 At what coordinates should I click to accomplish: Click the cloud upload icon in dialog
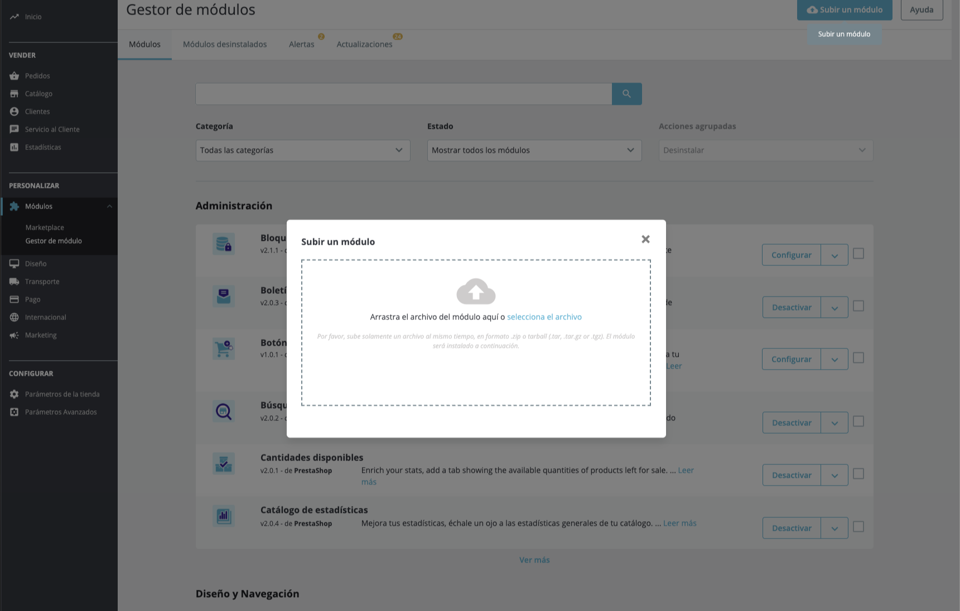pyautogui.click(x=476, y=291)
